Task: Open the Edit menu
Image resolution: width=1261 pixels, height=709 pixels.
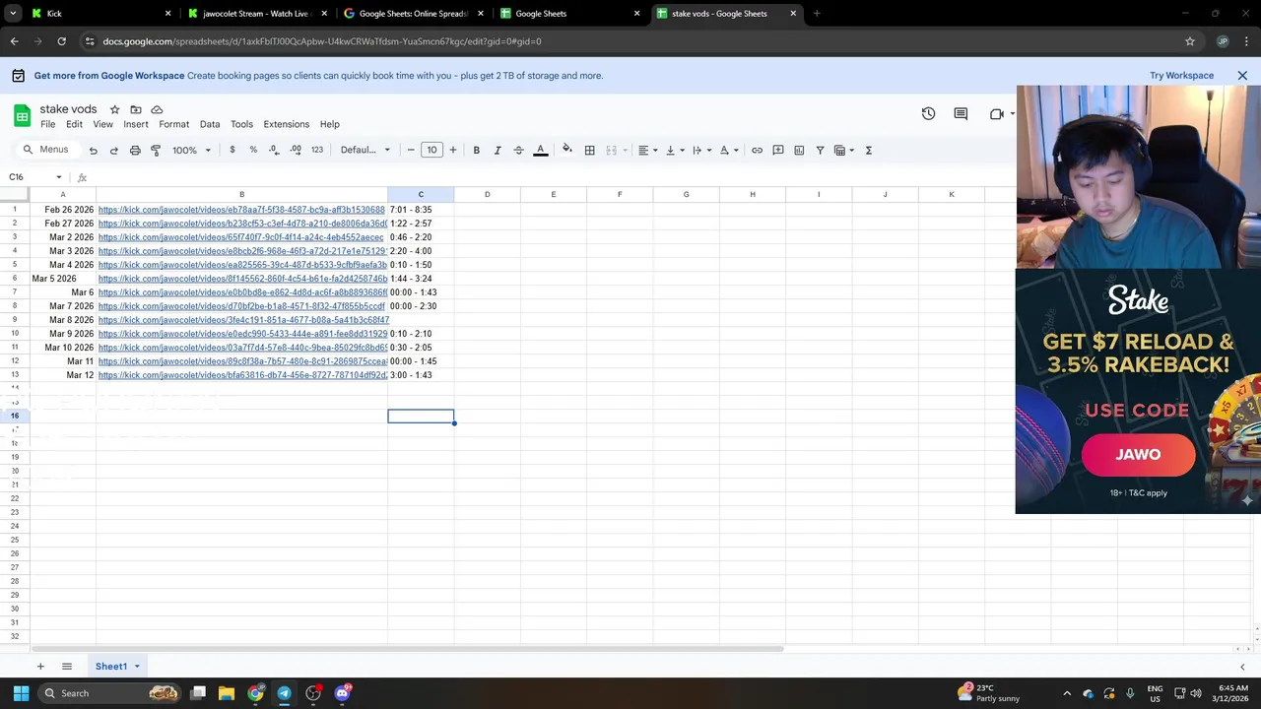Action: click(74, 124)
